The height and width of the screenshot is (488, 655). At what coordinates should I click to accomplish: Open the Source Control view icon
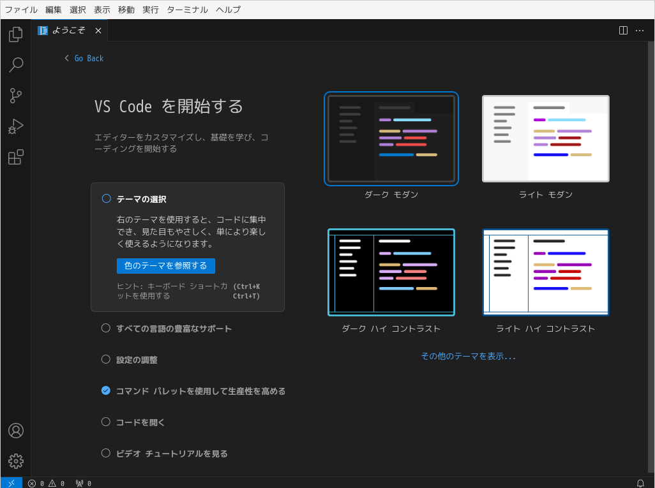pyautogui.click(x=16, y=96)
